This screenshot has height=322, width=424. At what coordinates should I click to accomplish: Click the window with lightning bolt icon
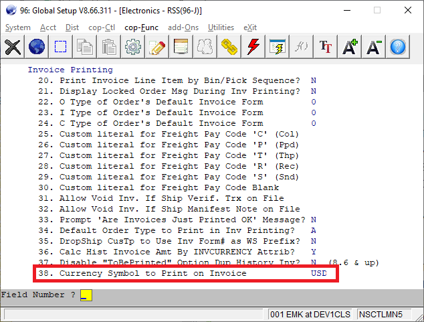point(278,47)
